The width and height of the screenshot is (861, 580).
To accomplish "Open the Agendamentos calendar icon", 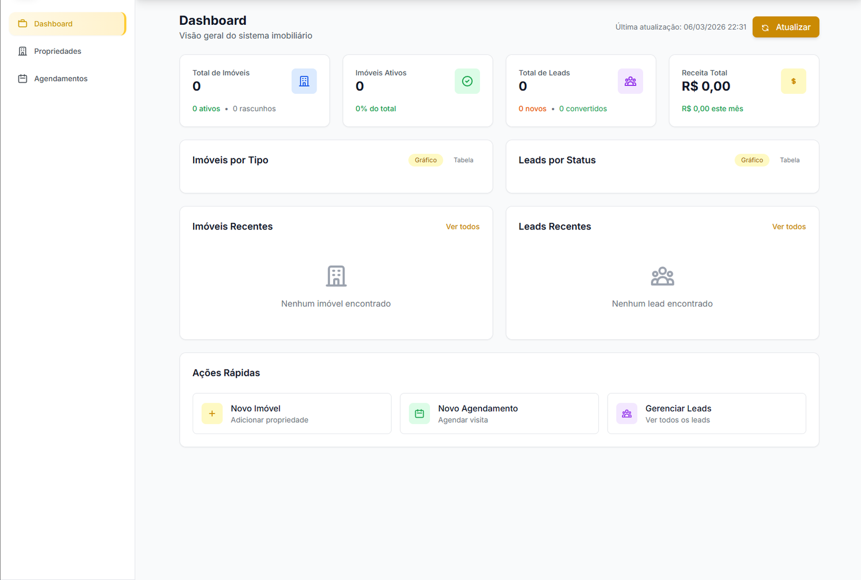I will [22, 78].
